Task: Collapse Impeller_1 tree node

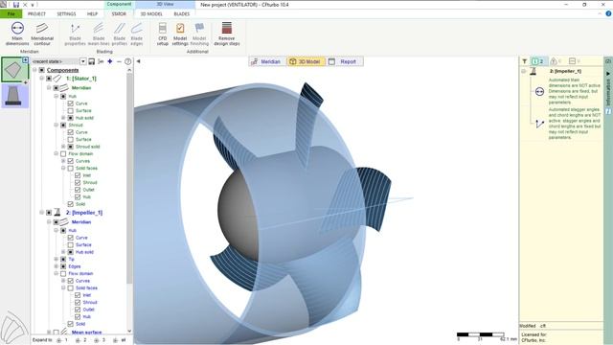Action: (x=41, y=213)
